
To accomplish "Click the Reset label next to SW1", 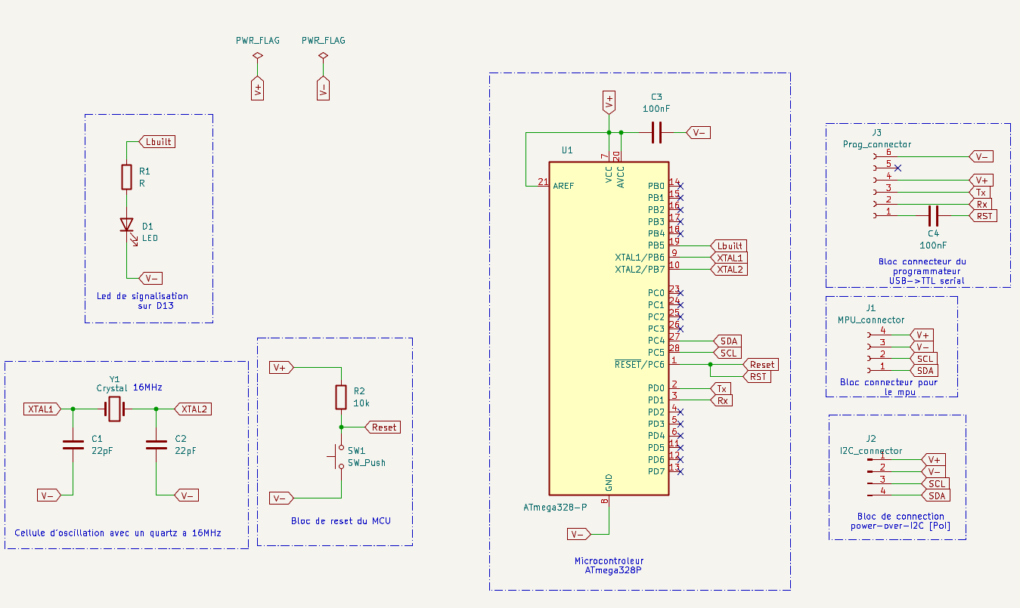I will [383, 427].
